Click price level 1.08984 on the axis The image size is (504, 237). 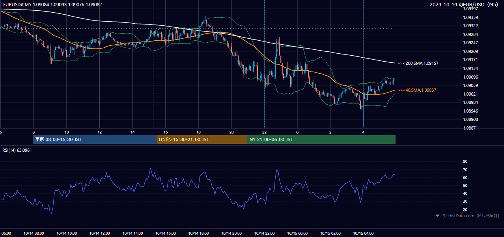point(470,102)
